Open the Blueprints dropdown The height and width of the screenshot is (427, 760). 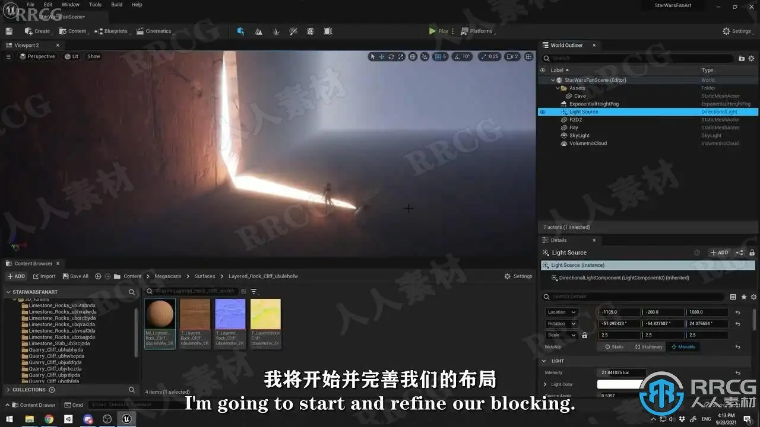point(111,31)
